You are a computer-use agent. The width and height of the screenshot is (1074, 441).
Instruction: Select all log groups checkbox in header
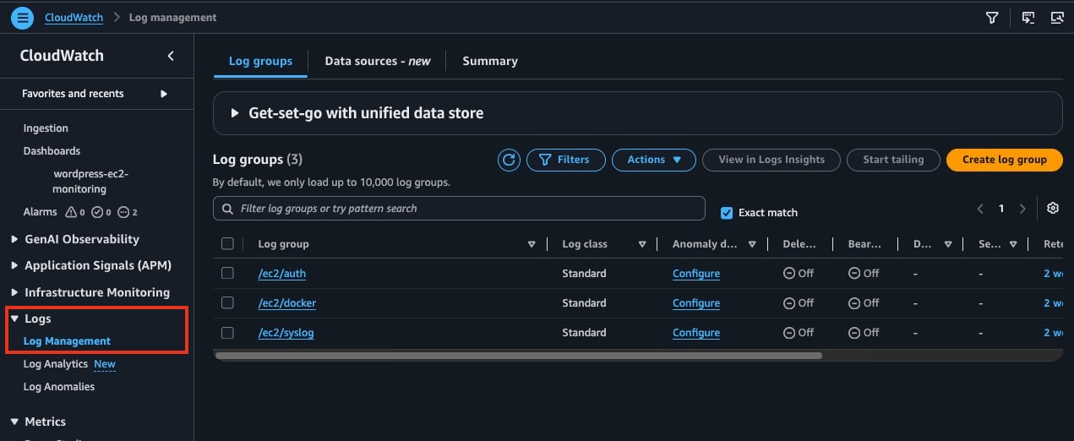click(x=227, y=244)
